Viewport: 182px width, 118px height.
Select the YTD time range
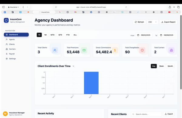(68, 35)
